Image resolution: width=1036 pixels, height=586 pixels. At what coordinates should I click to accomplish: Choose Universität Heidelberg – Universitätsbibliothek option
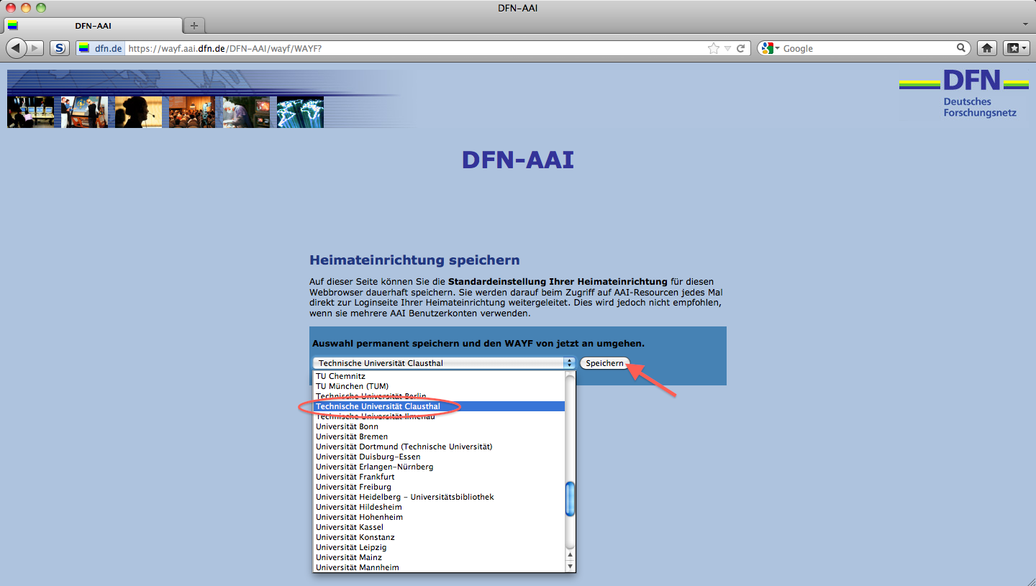[404, 497]
